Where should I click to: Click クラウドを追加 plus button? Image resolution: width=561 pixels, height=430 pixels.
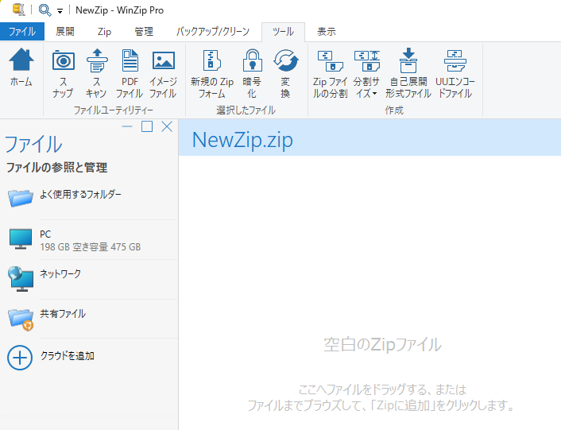coord(20,358)
